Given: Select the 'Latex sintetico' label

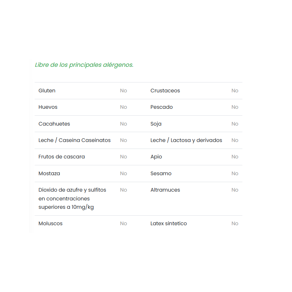Looking at the screenshot, I should pos(169,223).
